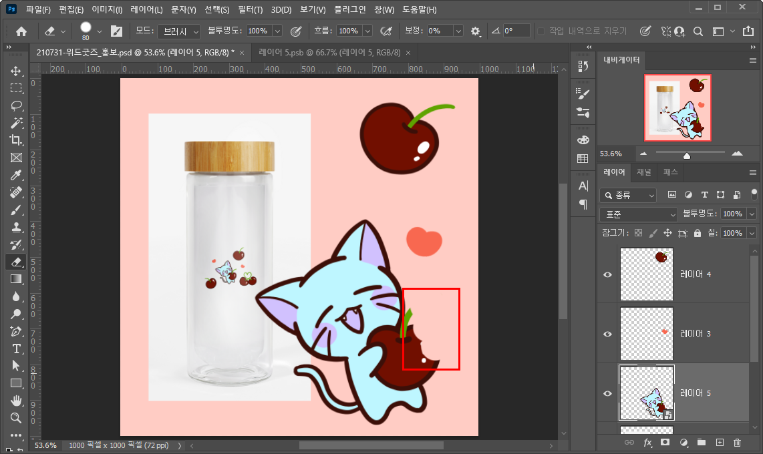Hide 레이어 3 visibility eye
This screenshot has width=763, height=454.
coord(608,334)
